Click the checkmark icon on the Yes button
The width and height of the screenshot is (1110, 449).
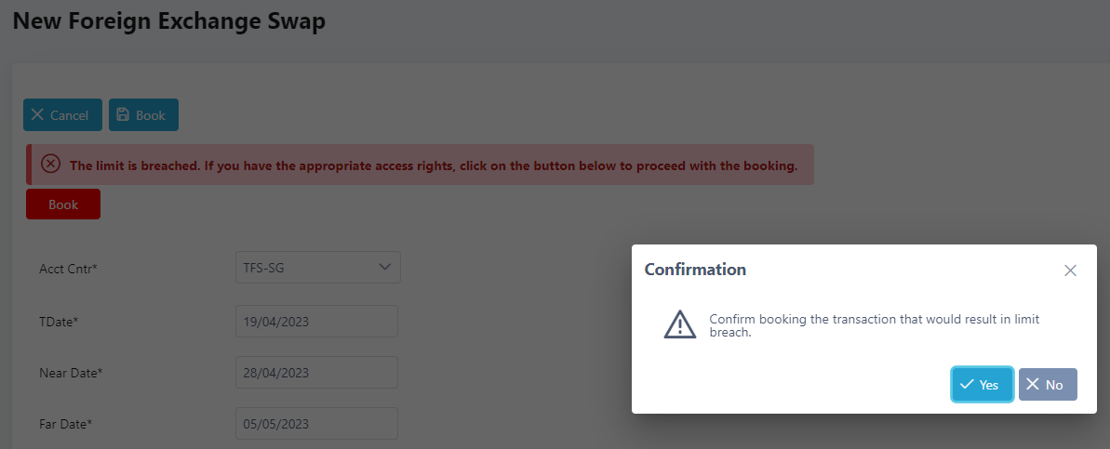pyautogui.click(x=968, y=385)
